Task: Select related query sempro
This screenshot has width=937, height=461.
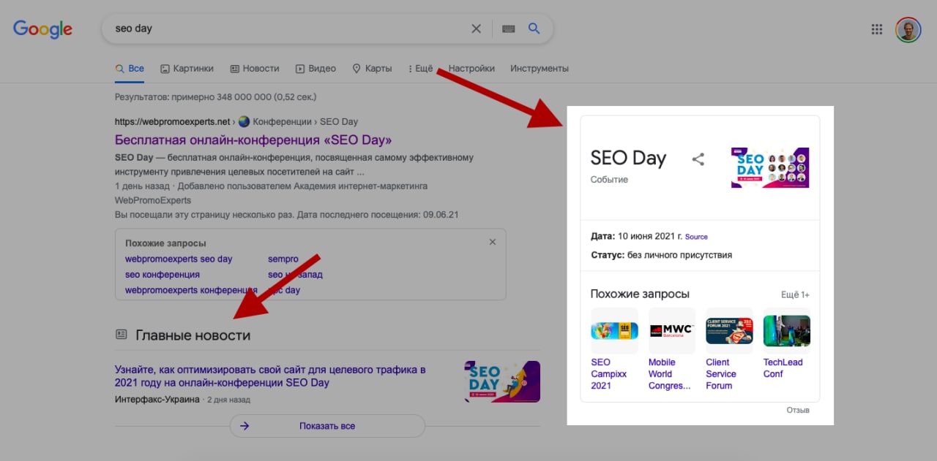Action: [x=283, y=259]
